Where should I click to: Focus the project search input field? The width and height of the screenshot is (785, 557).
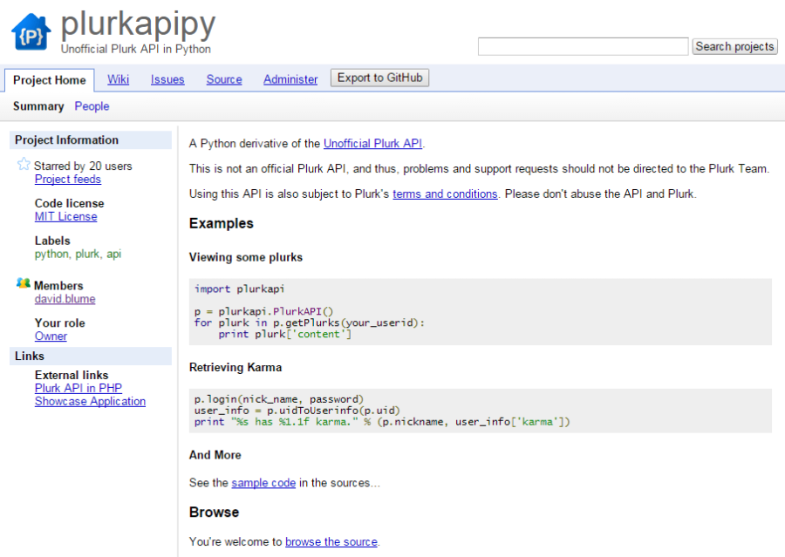[x=584, y=46]
